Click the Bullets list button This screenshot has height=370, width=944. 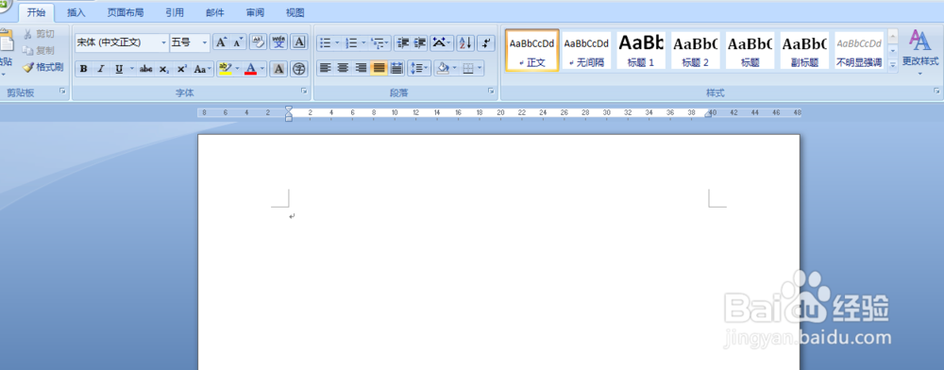[x=326, y=42]
